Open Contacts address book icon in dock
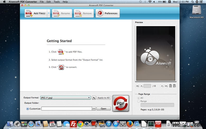This screenshot has width=206, height=129. click(45, 124)
